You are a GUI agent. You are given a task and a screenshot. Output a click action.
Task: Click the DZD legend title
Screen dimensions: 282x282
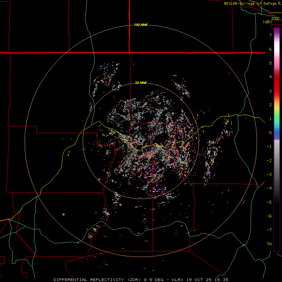tap(275, 18)
